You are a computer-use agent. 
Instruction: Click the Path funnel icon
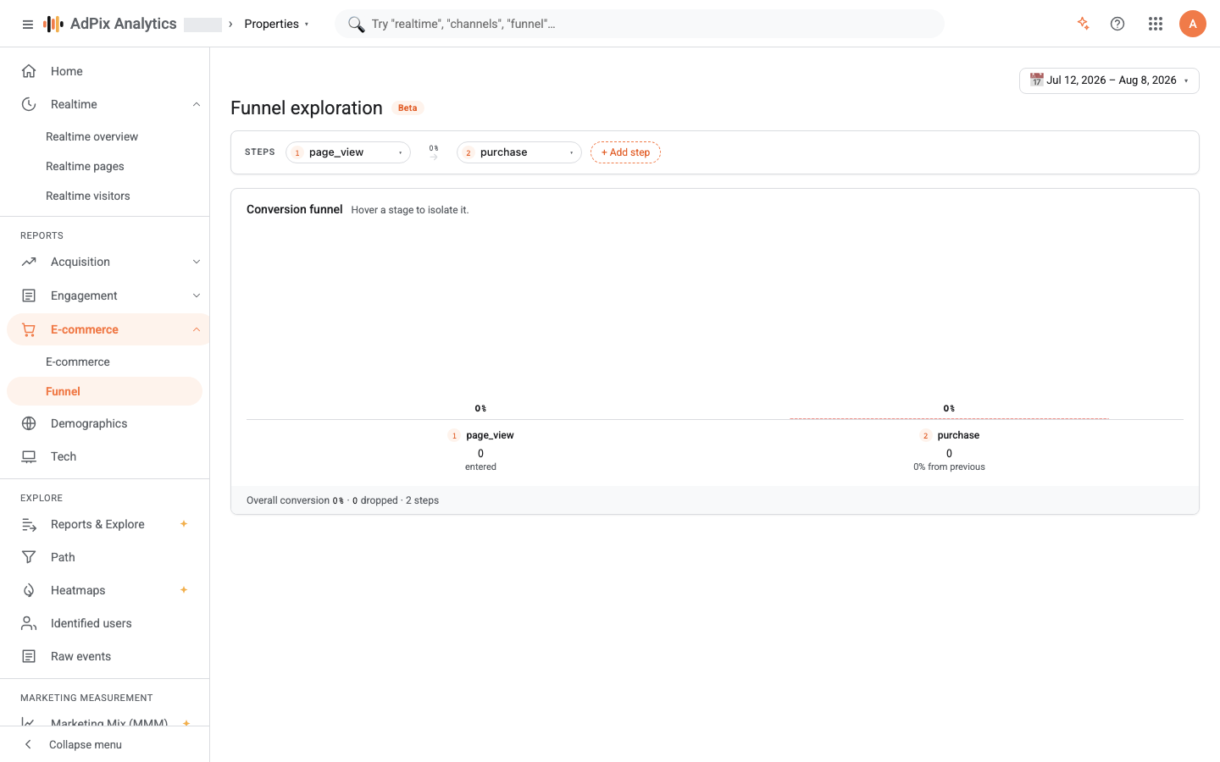coord(29,557)
